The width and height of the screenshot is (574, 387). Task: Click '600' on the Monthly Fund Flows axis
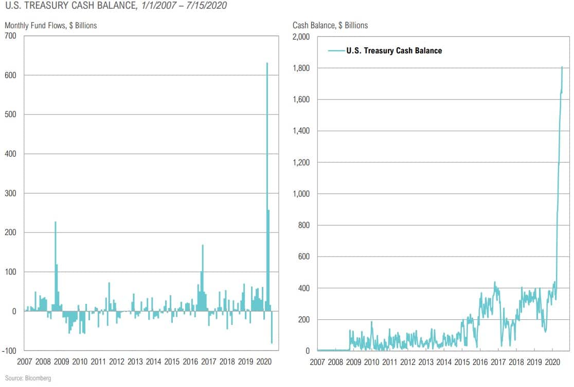pos(11,75)
